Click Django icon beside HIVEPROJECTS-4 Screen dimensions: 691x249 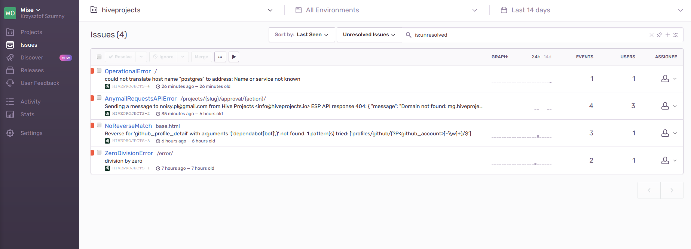tap(107, 86)
